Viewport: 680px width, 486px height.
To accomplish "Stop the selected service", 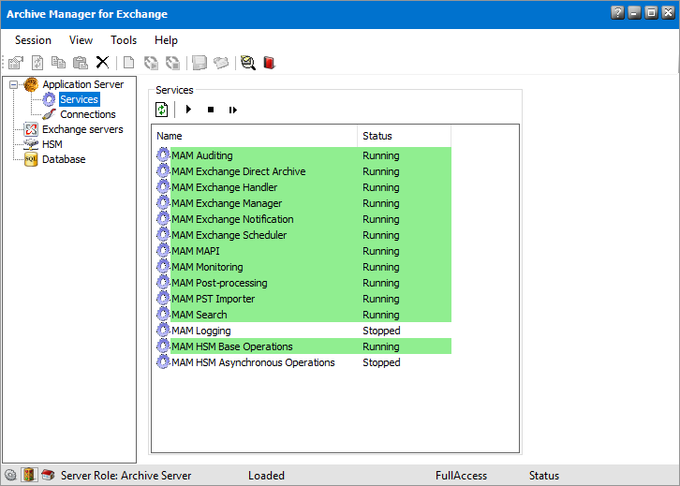I will tap(211, 110).
